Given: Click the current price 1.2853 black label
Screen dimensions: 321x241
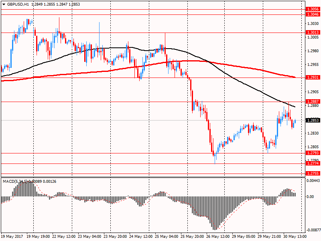Looking at the screenshot, I should coord(313,120).
